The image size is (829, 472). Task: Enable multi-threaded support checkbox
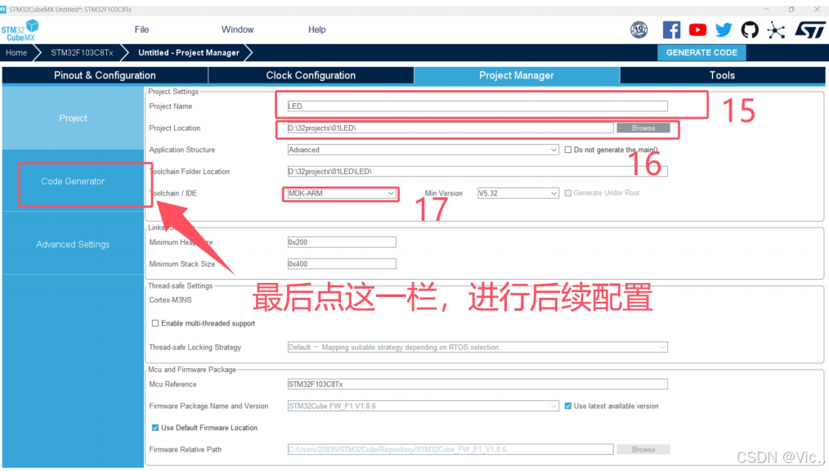[155, 323]
